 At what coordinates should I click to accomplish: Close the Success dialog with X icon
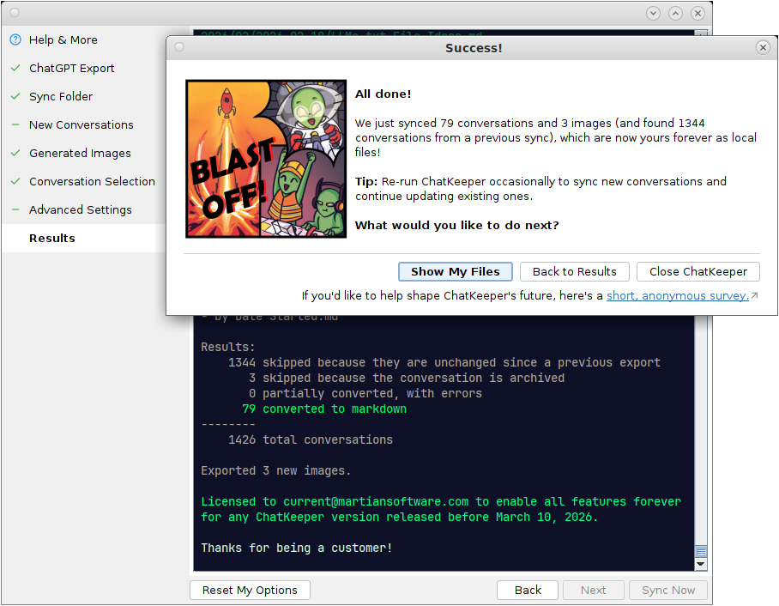click(763, 47)
